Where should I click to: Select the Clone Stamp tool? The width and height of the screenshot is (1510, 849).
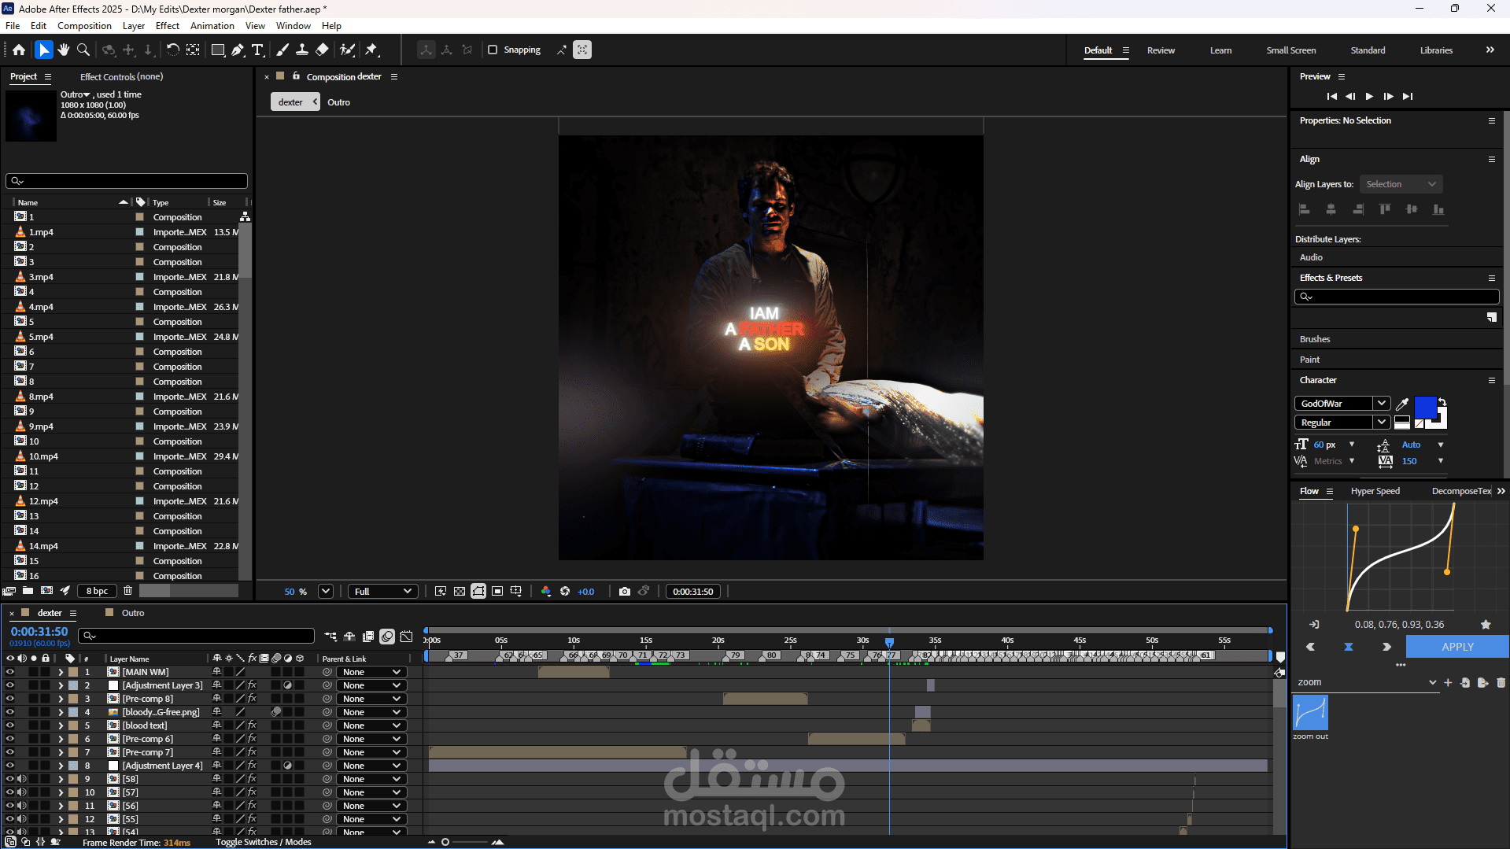[301, 50]
